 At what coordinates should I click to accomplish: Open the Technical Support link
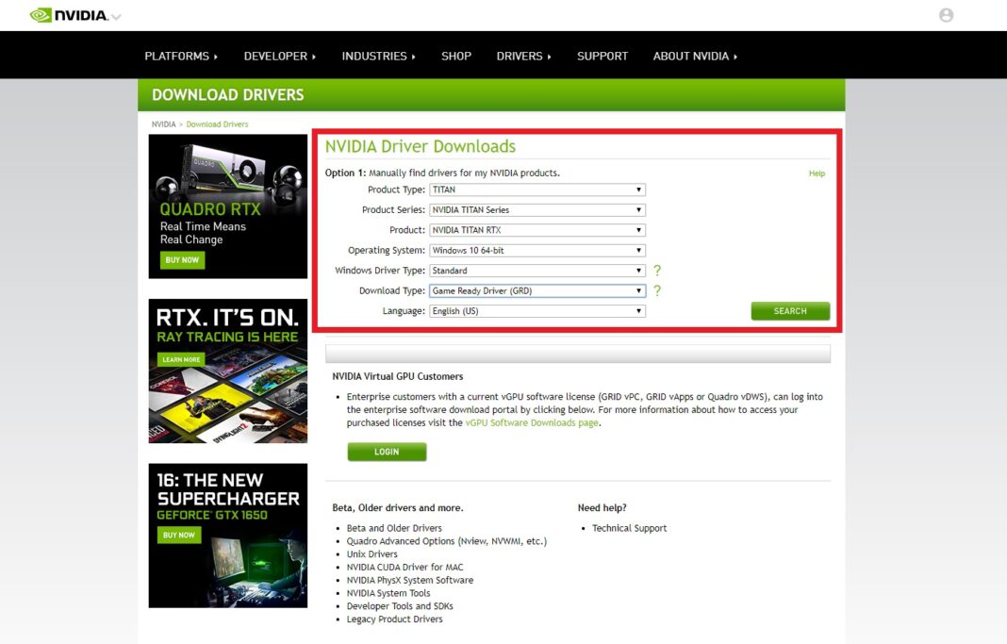(x=630, y=528)
